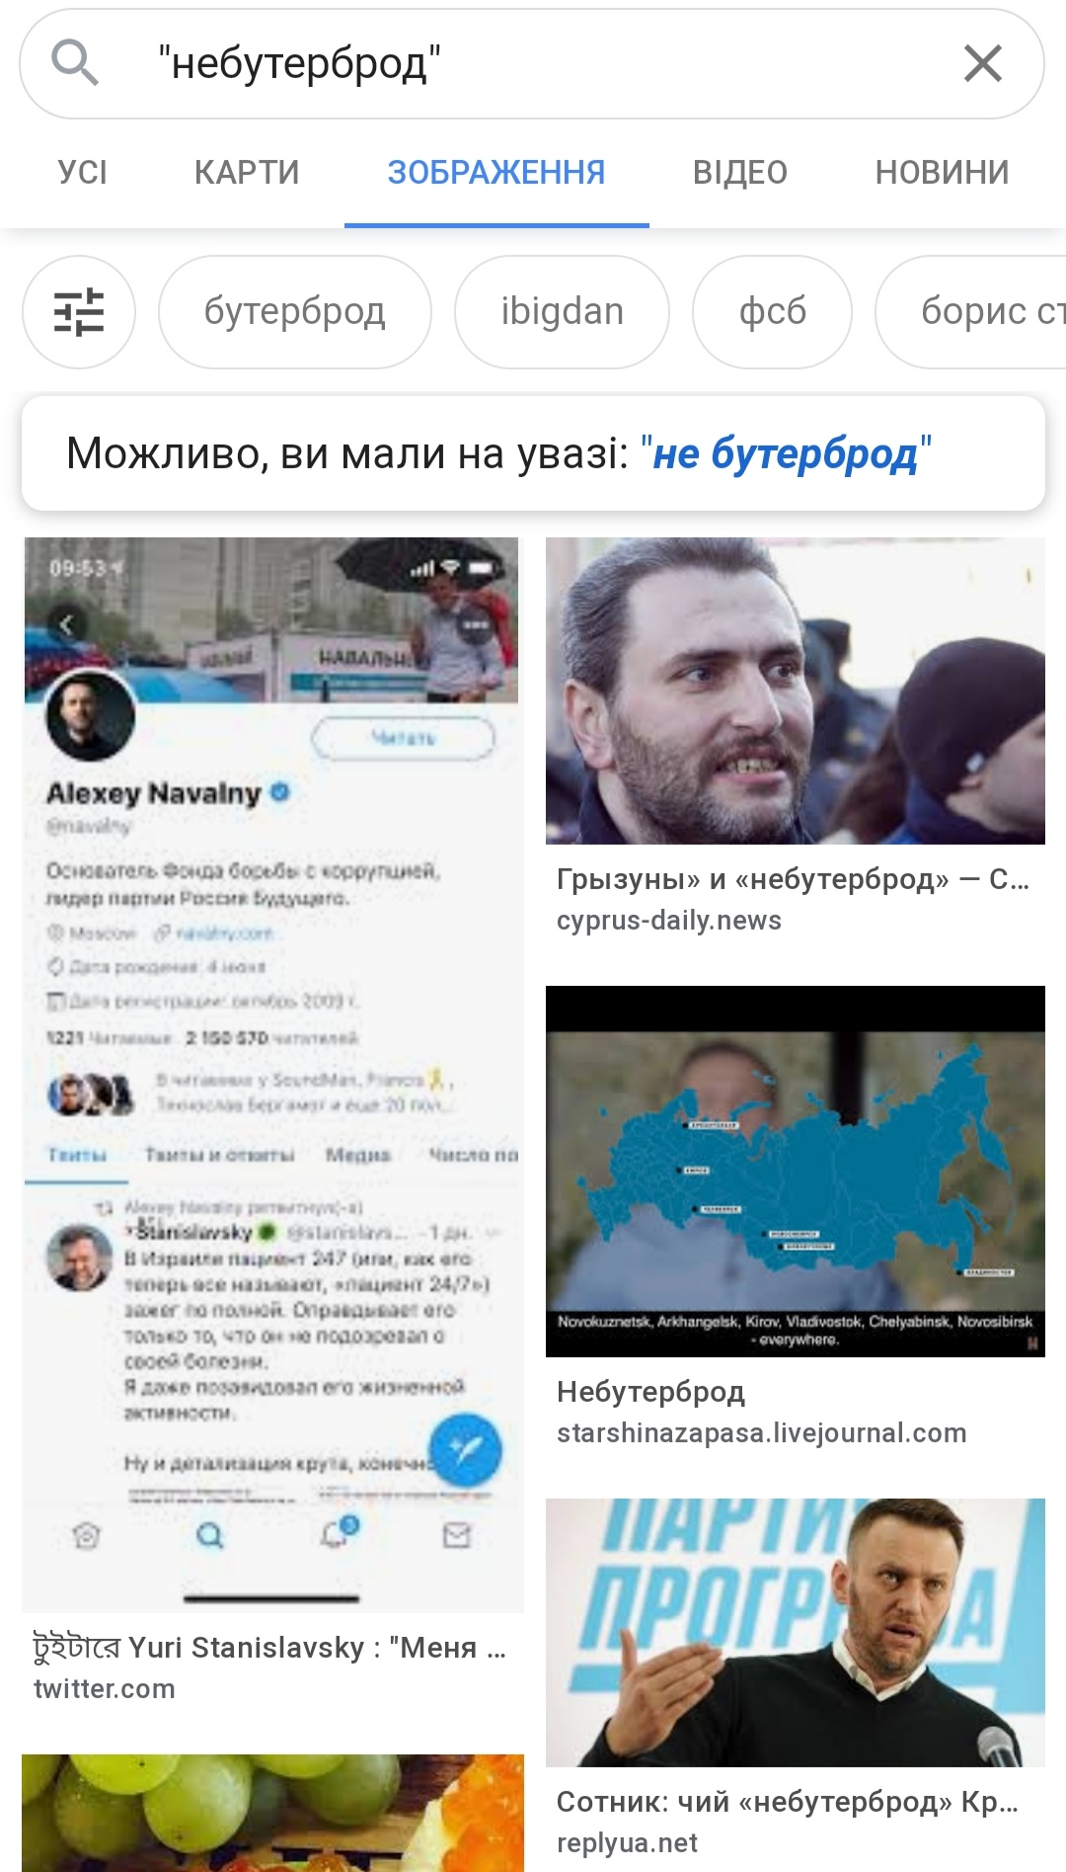
Task: Open the blue Russia map thumbnail
Action: [796, 1171]
